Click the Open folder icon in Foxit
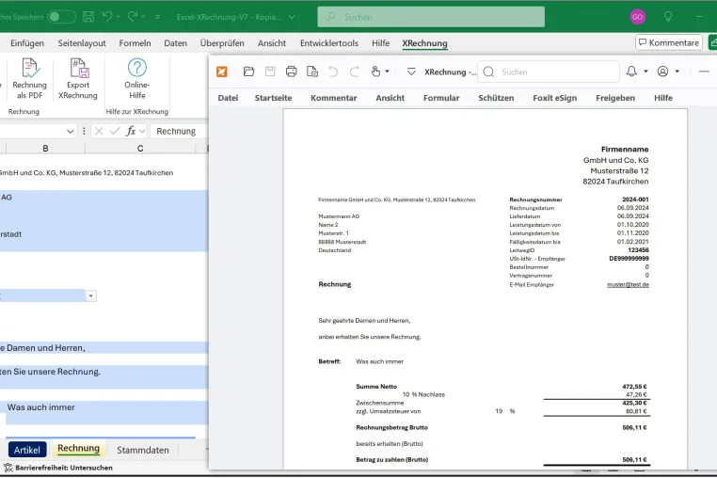Image resolution: width=717 pixels, height=478 pixels. pyautogui.click(x=248, y=72)
